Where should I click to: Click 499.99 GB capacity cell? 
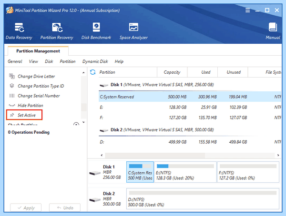point(177,142)
